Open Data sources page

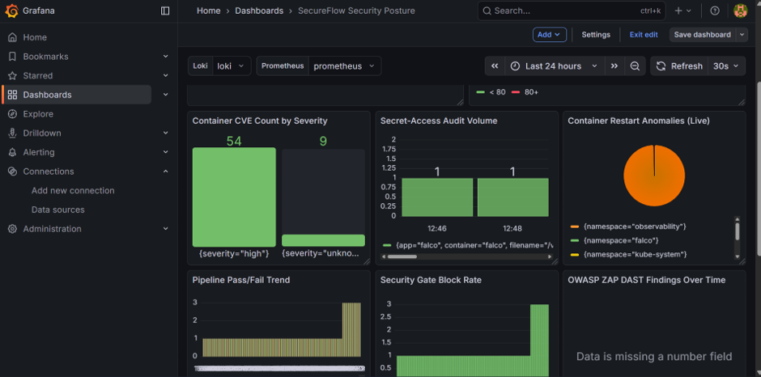tap(57, 210)
